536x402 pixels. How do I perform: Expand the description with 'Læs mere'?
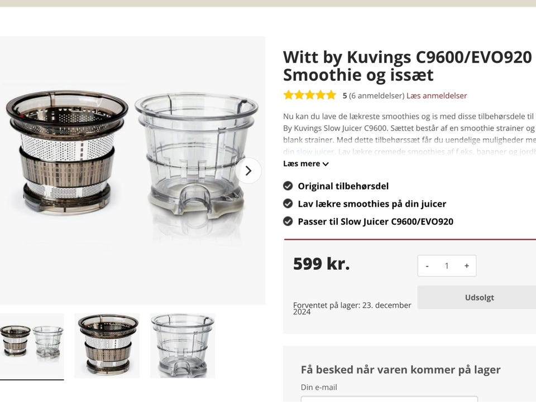pos(301,164)
